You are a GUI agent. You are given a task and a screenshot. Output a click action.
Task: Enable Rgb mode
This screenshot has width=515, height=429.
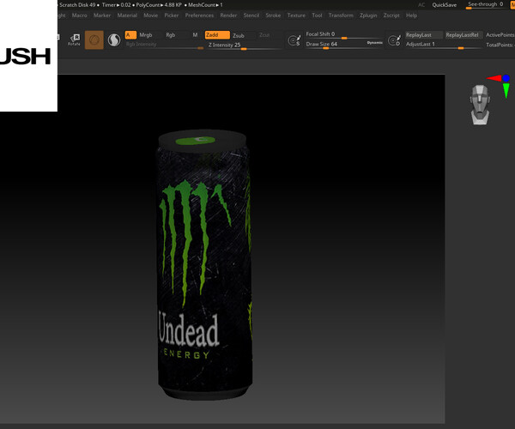(x=171, y=35)
